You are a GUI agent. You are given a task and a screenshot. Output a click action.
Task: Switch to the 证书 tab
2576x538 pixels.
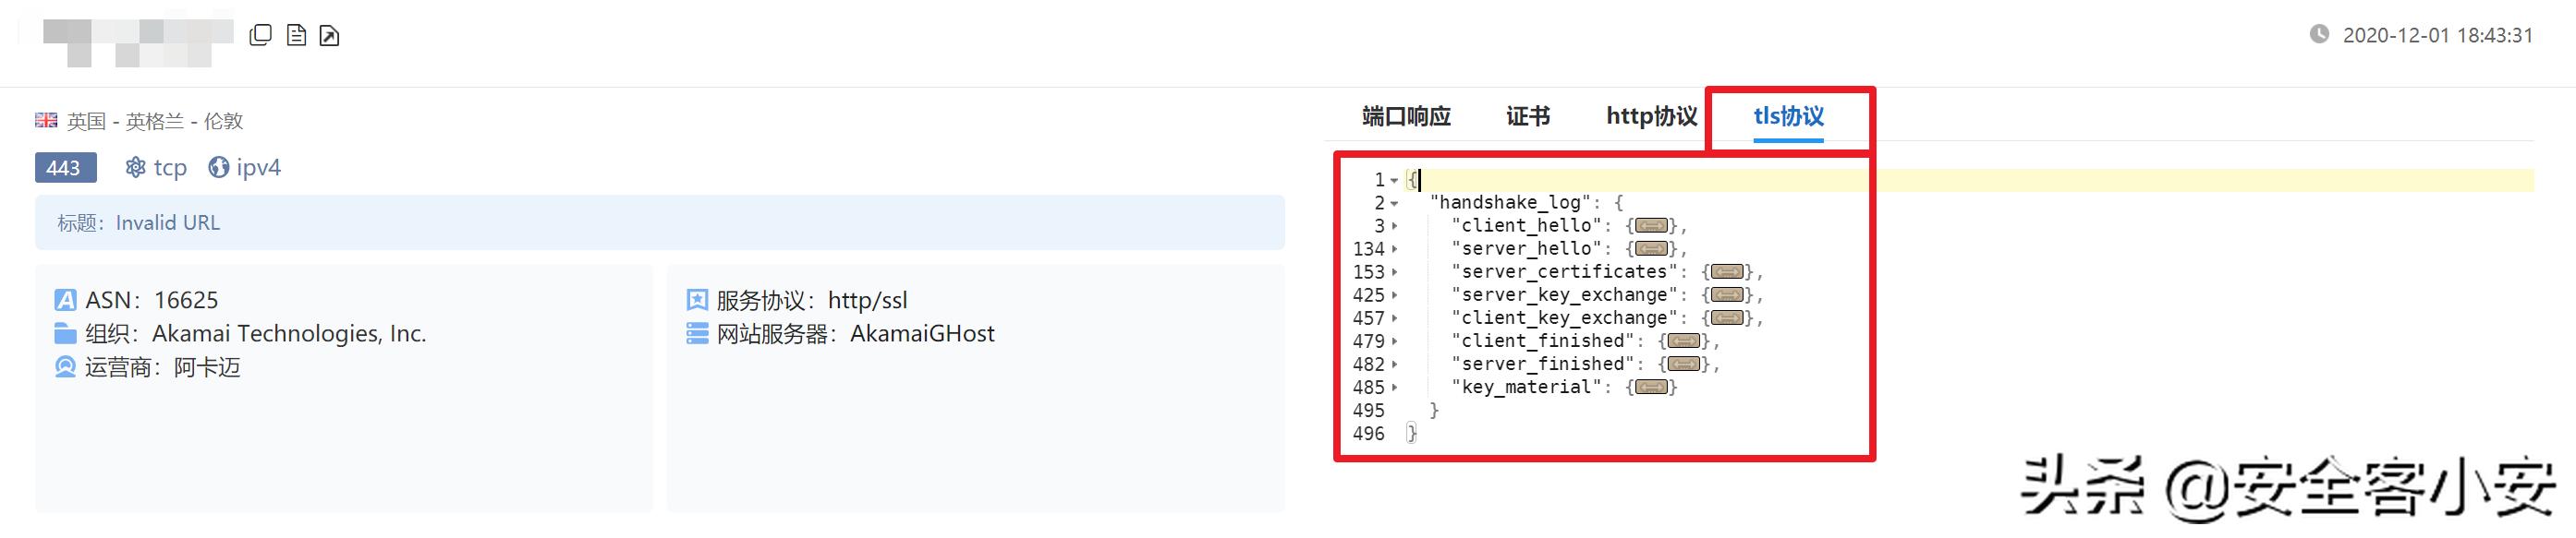1528,115
